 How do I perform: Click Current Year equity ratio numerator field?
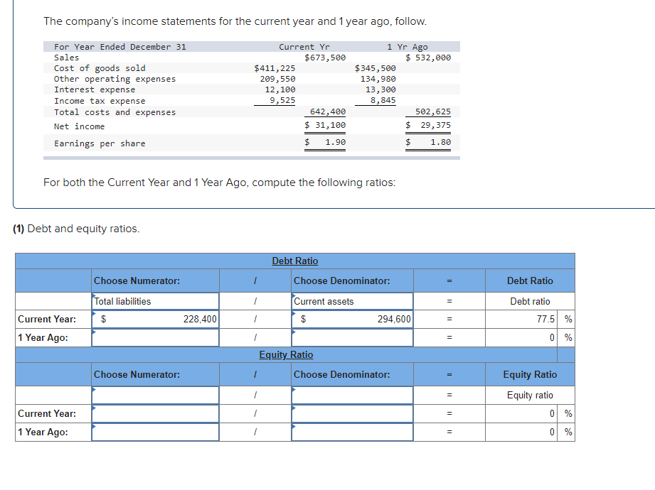[156, 413]
